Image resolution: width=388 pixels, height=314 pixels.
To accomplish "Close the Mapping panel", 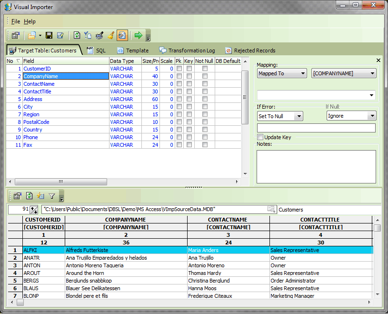I will coord(378,61).
